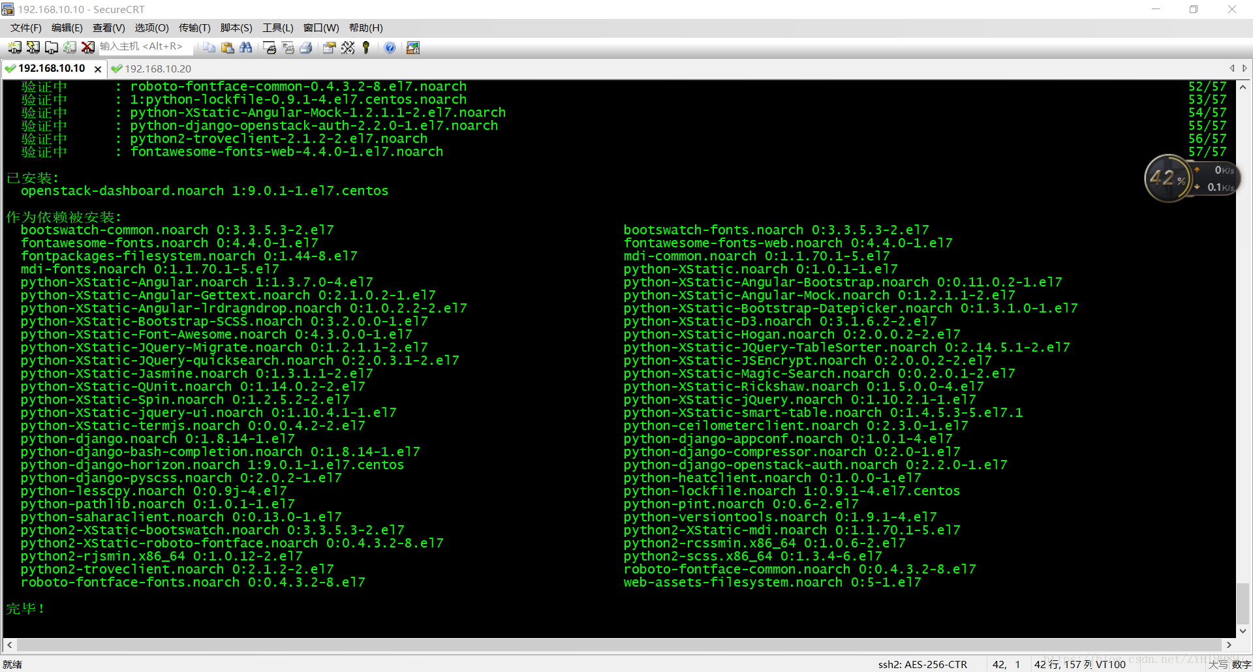Click the Copy toolbar icon
The image size is (1253, 672).
pos(209,47)
